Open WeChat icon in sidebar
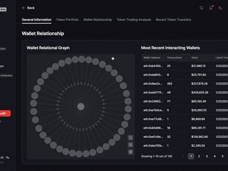 click(8, 158)
